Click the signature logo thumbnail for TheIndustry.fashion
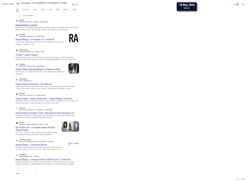Viewport: 249px width, 181px height. [x=74, y=143]
